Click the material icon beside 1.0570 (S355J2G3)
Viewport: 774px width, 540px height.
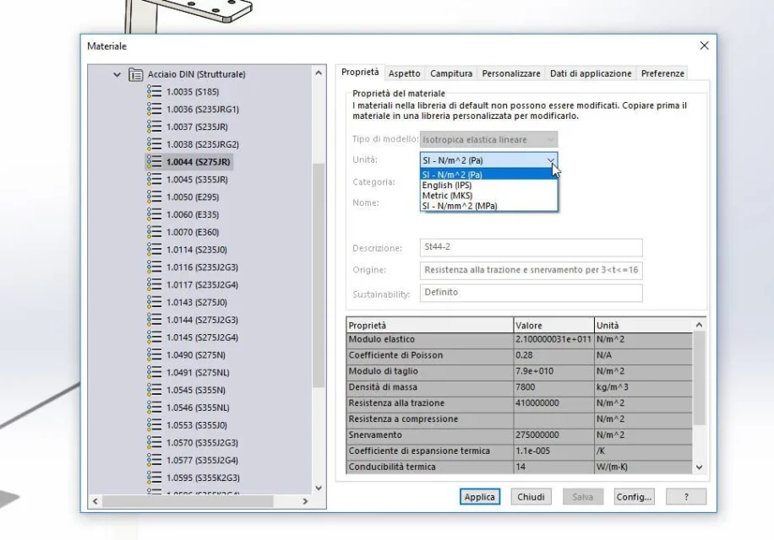coord(154,442)
